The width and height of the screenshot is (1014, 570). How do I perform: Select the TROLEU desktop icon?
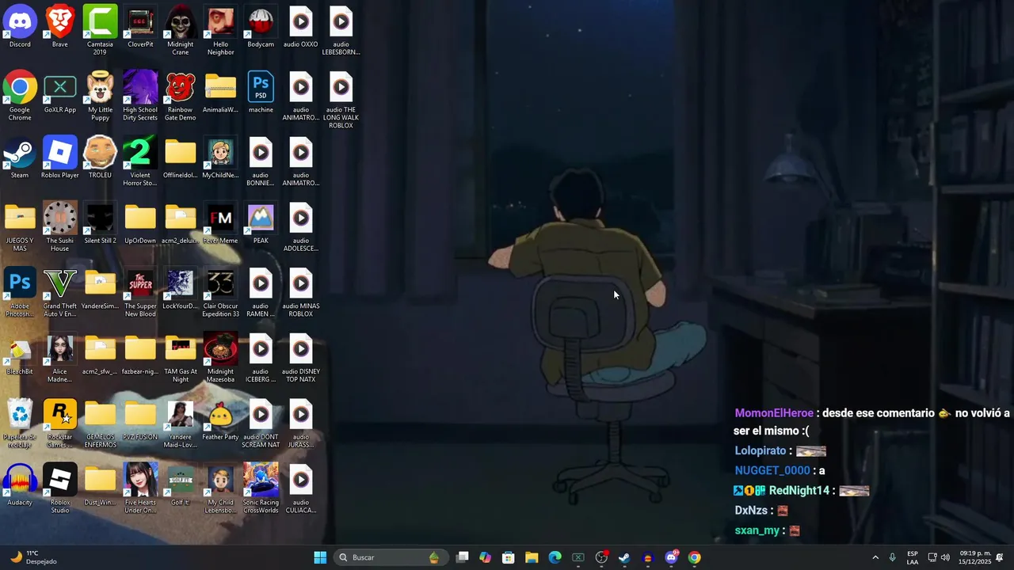[100, 158]
